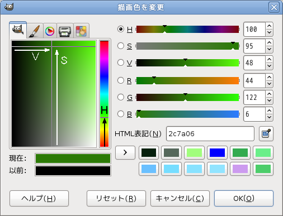Select the GIMP color selector tab
This screenshot has height=216, width=283.
point(18,30)
